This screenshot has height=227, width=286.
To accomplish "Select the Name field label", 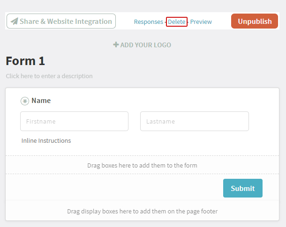I will 41,101.
